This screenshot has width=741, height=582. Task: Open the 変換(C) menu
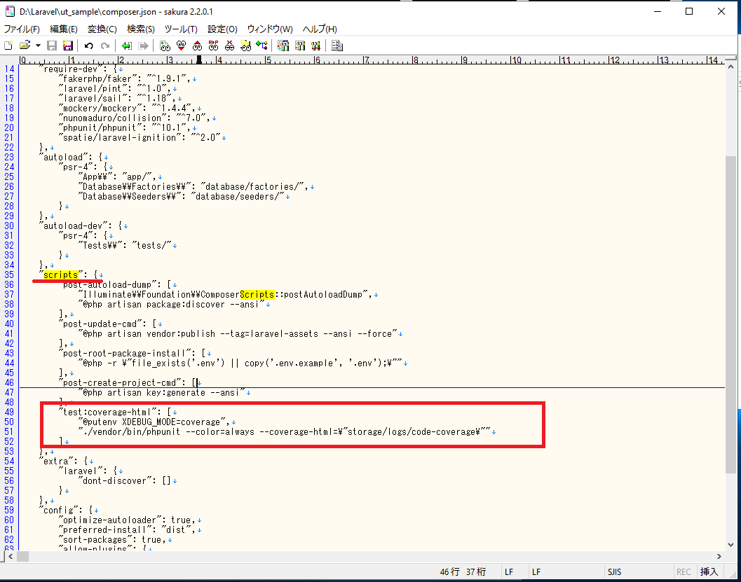[102, 29]
